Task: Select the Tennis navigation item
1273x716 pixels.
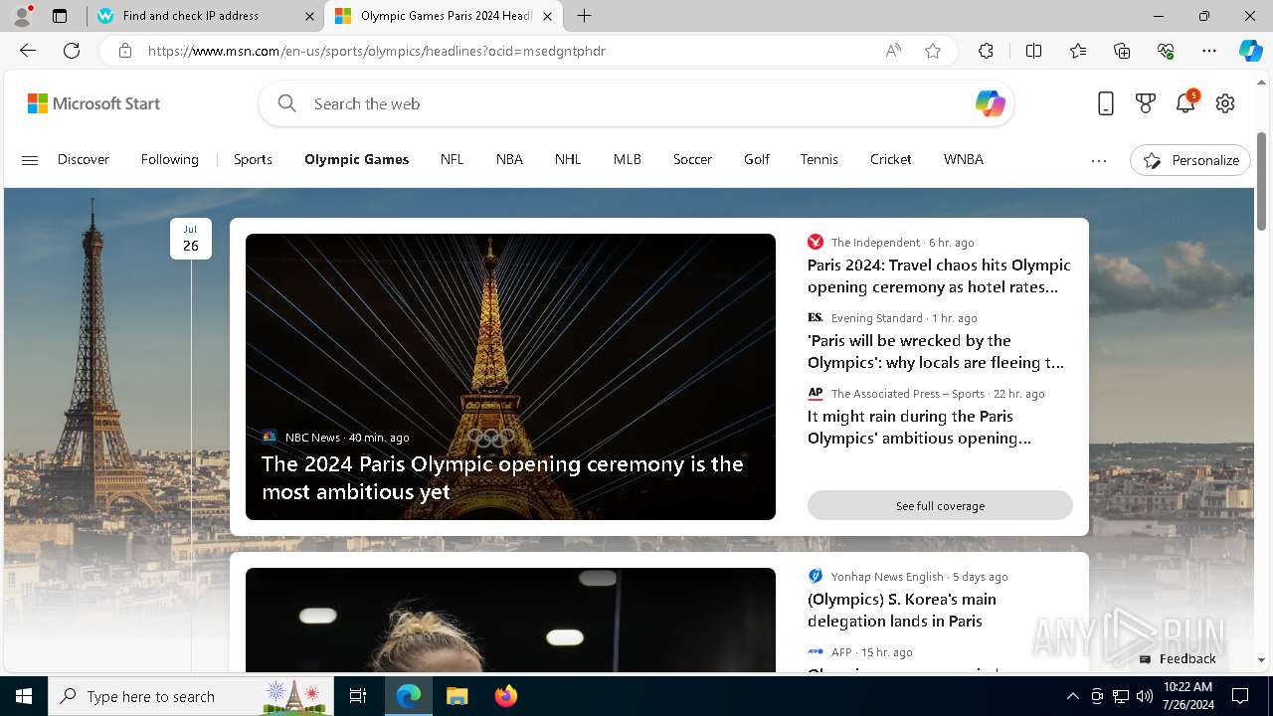Action: 819,159
